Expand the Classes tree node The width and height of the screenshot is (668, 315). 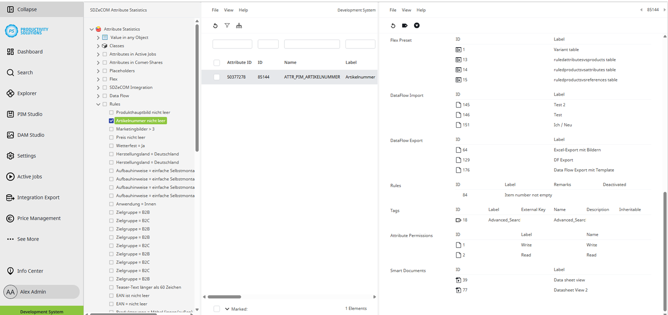[x=98, y=45]
